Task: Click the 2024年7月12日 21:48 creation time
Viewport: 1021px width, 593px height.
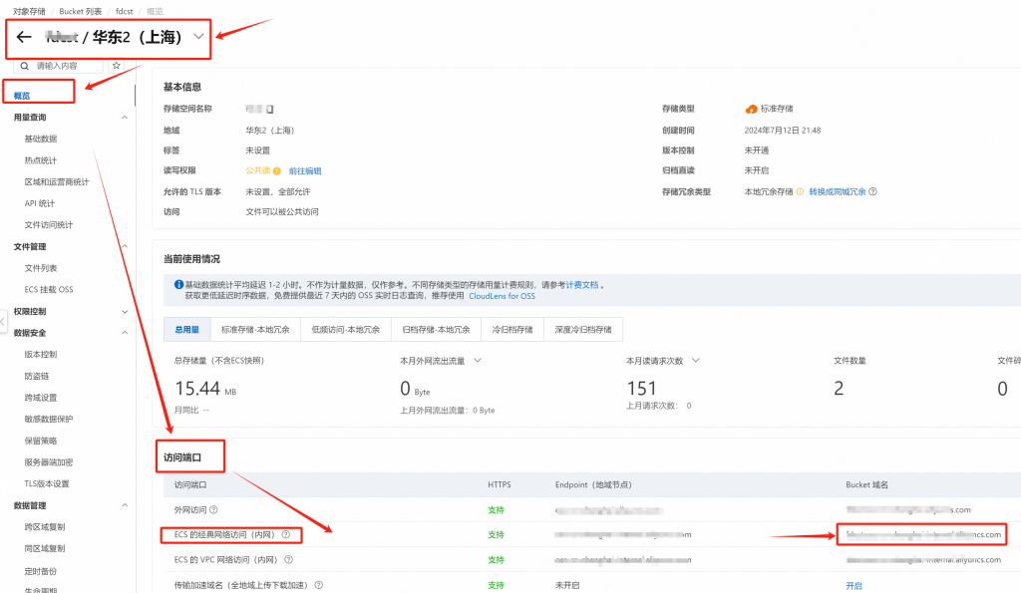Action: (x=783, y=131)
